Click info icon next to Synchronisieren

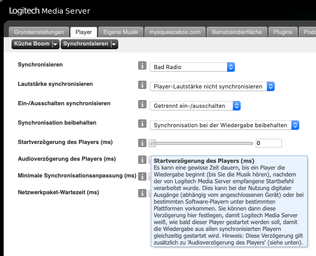tap(141, 66)
